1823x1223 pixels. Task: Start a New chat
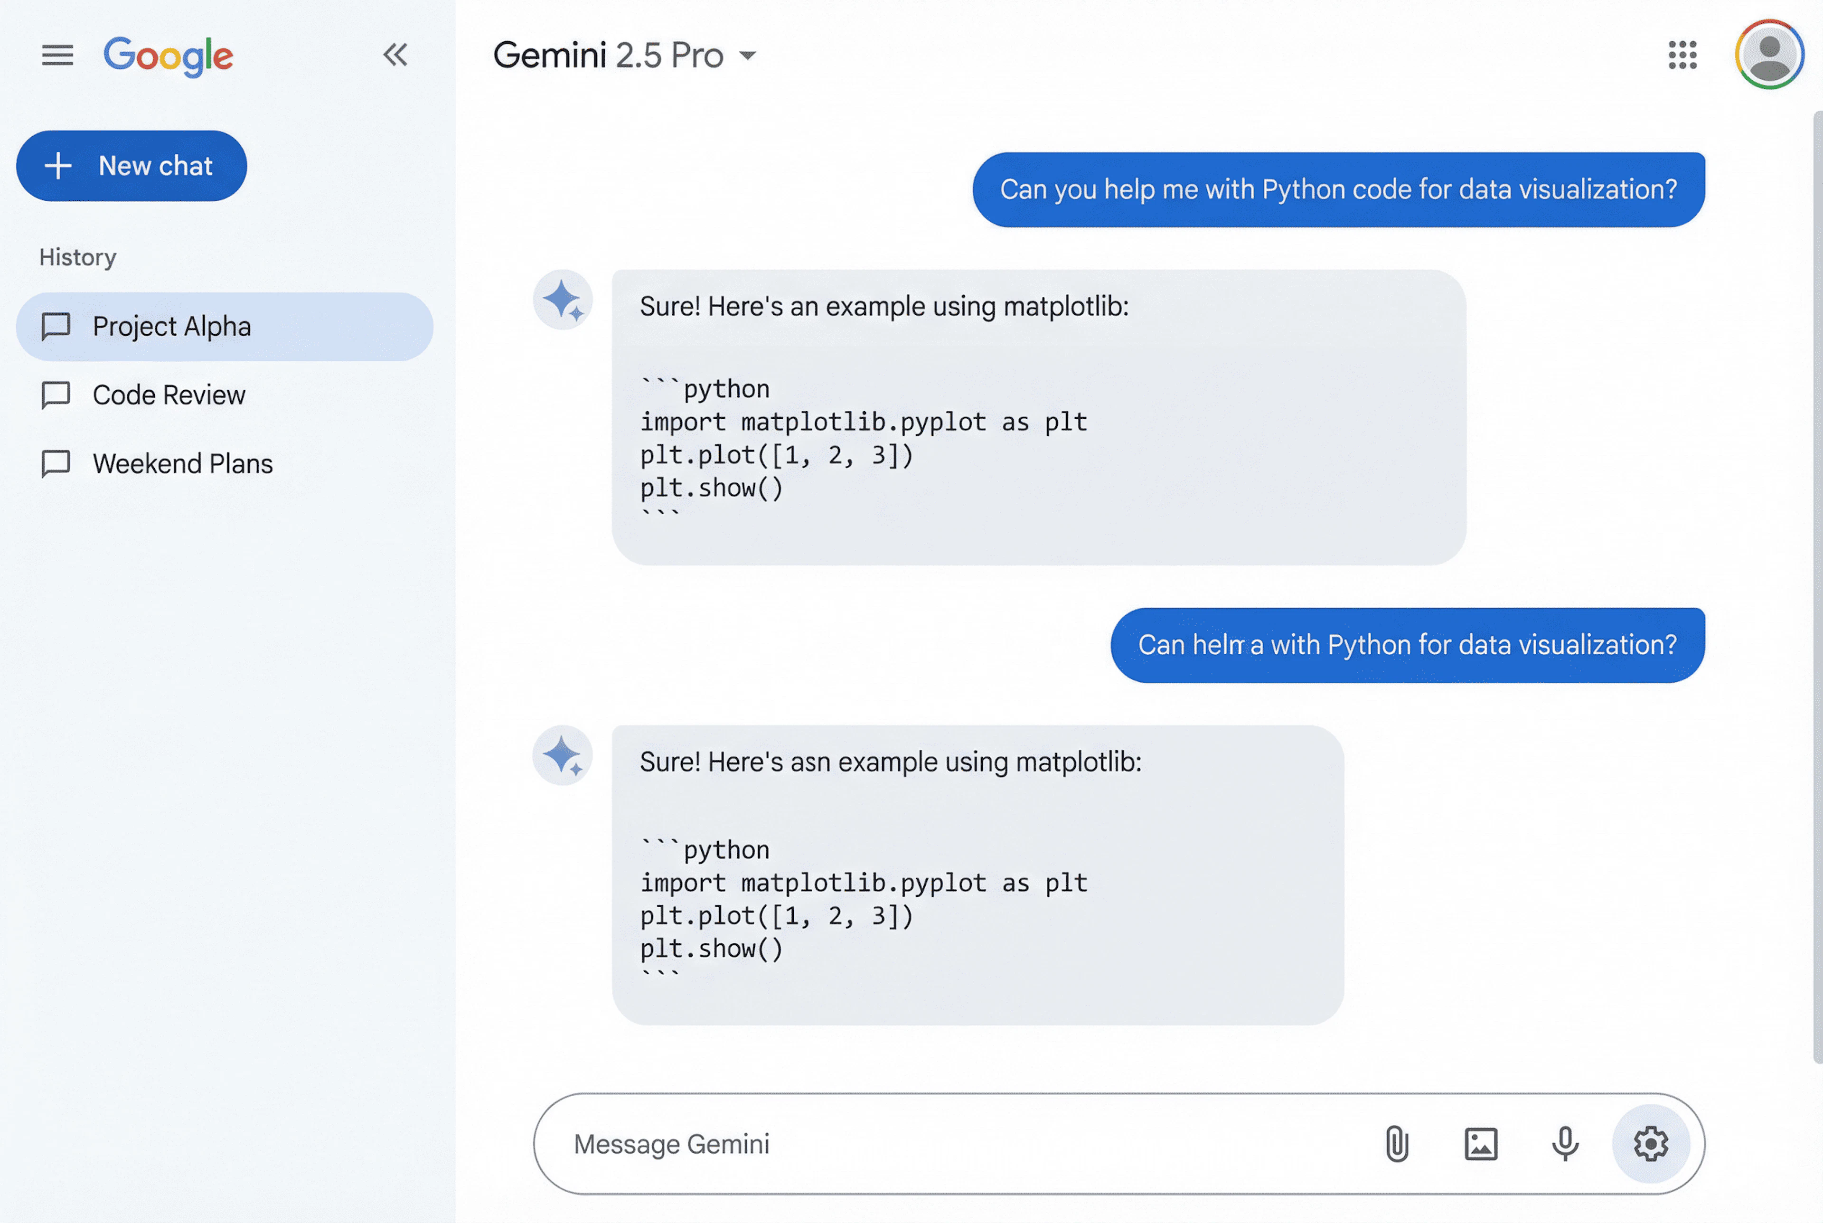pyautogui.click(x=132, y=166)
